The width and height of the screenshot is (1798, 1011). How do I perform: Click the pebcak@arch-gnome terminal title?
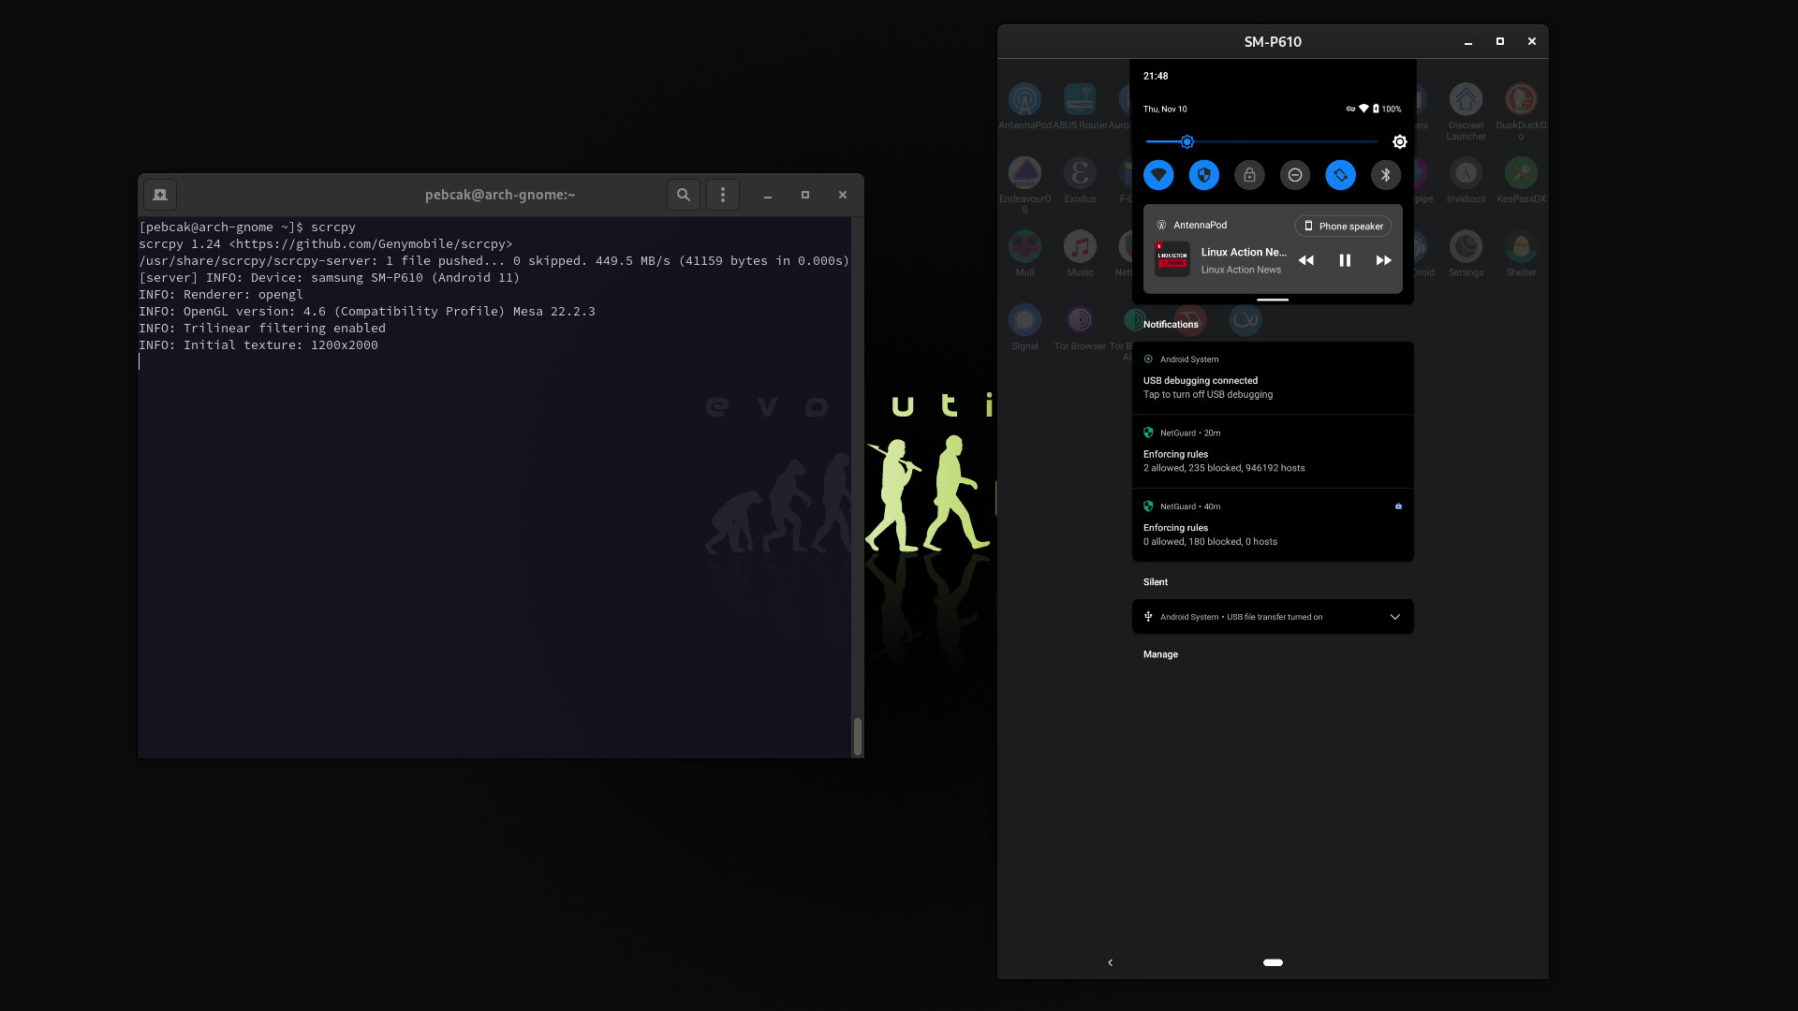pos(500,195)
